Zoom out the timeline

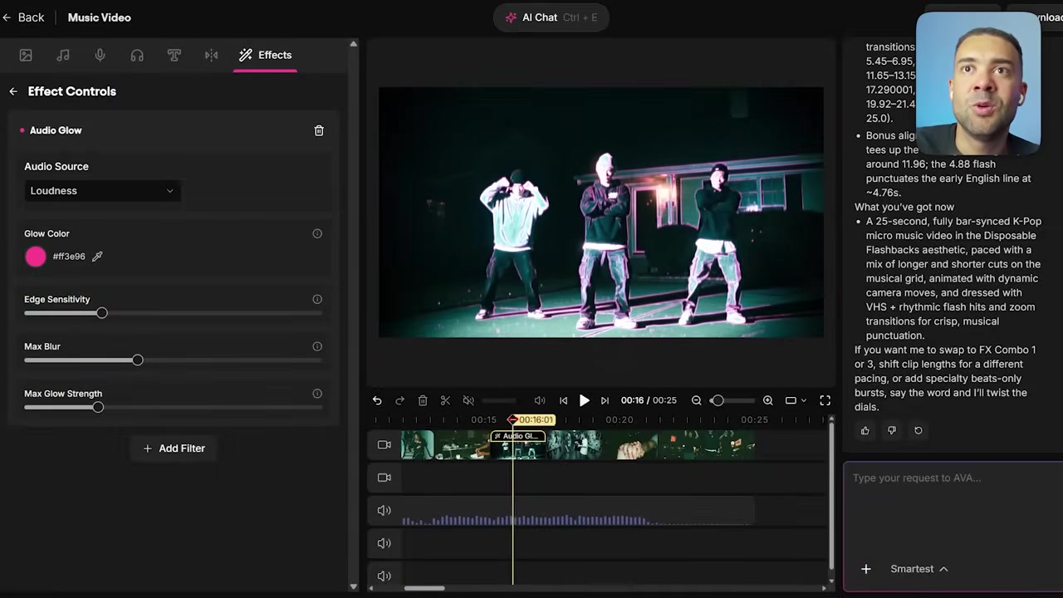pyautogui.click(x=697, y=400)
